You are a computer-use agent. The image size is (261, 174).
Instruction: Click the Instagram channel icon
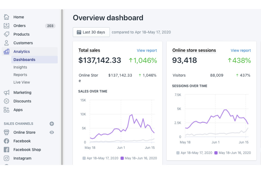click(x=6, y=158)
